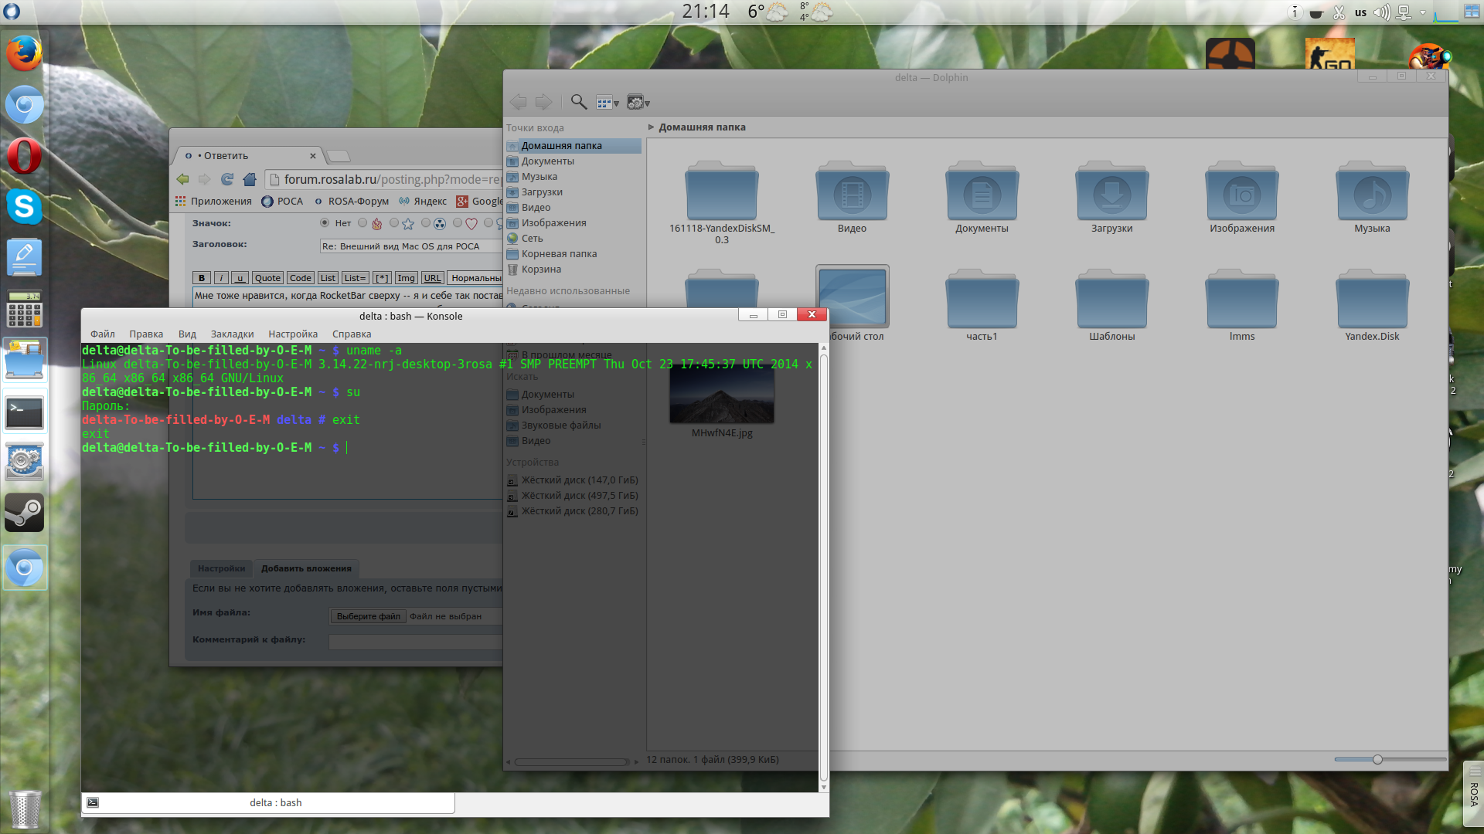Select the star post icon radio button

[394, 223]
